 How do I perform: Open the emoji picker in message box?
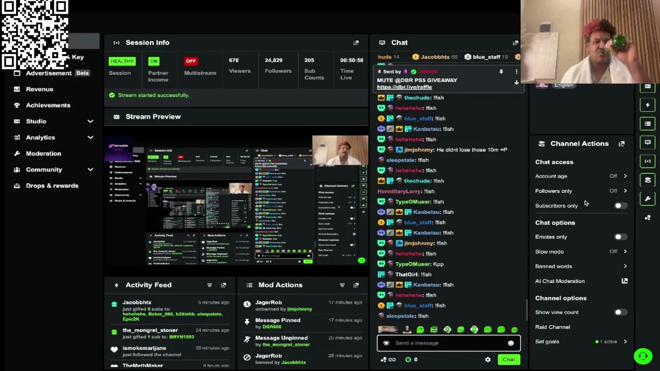point(510,343)
